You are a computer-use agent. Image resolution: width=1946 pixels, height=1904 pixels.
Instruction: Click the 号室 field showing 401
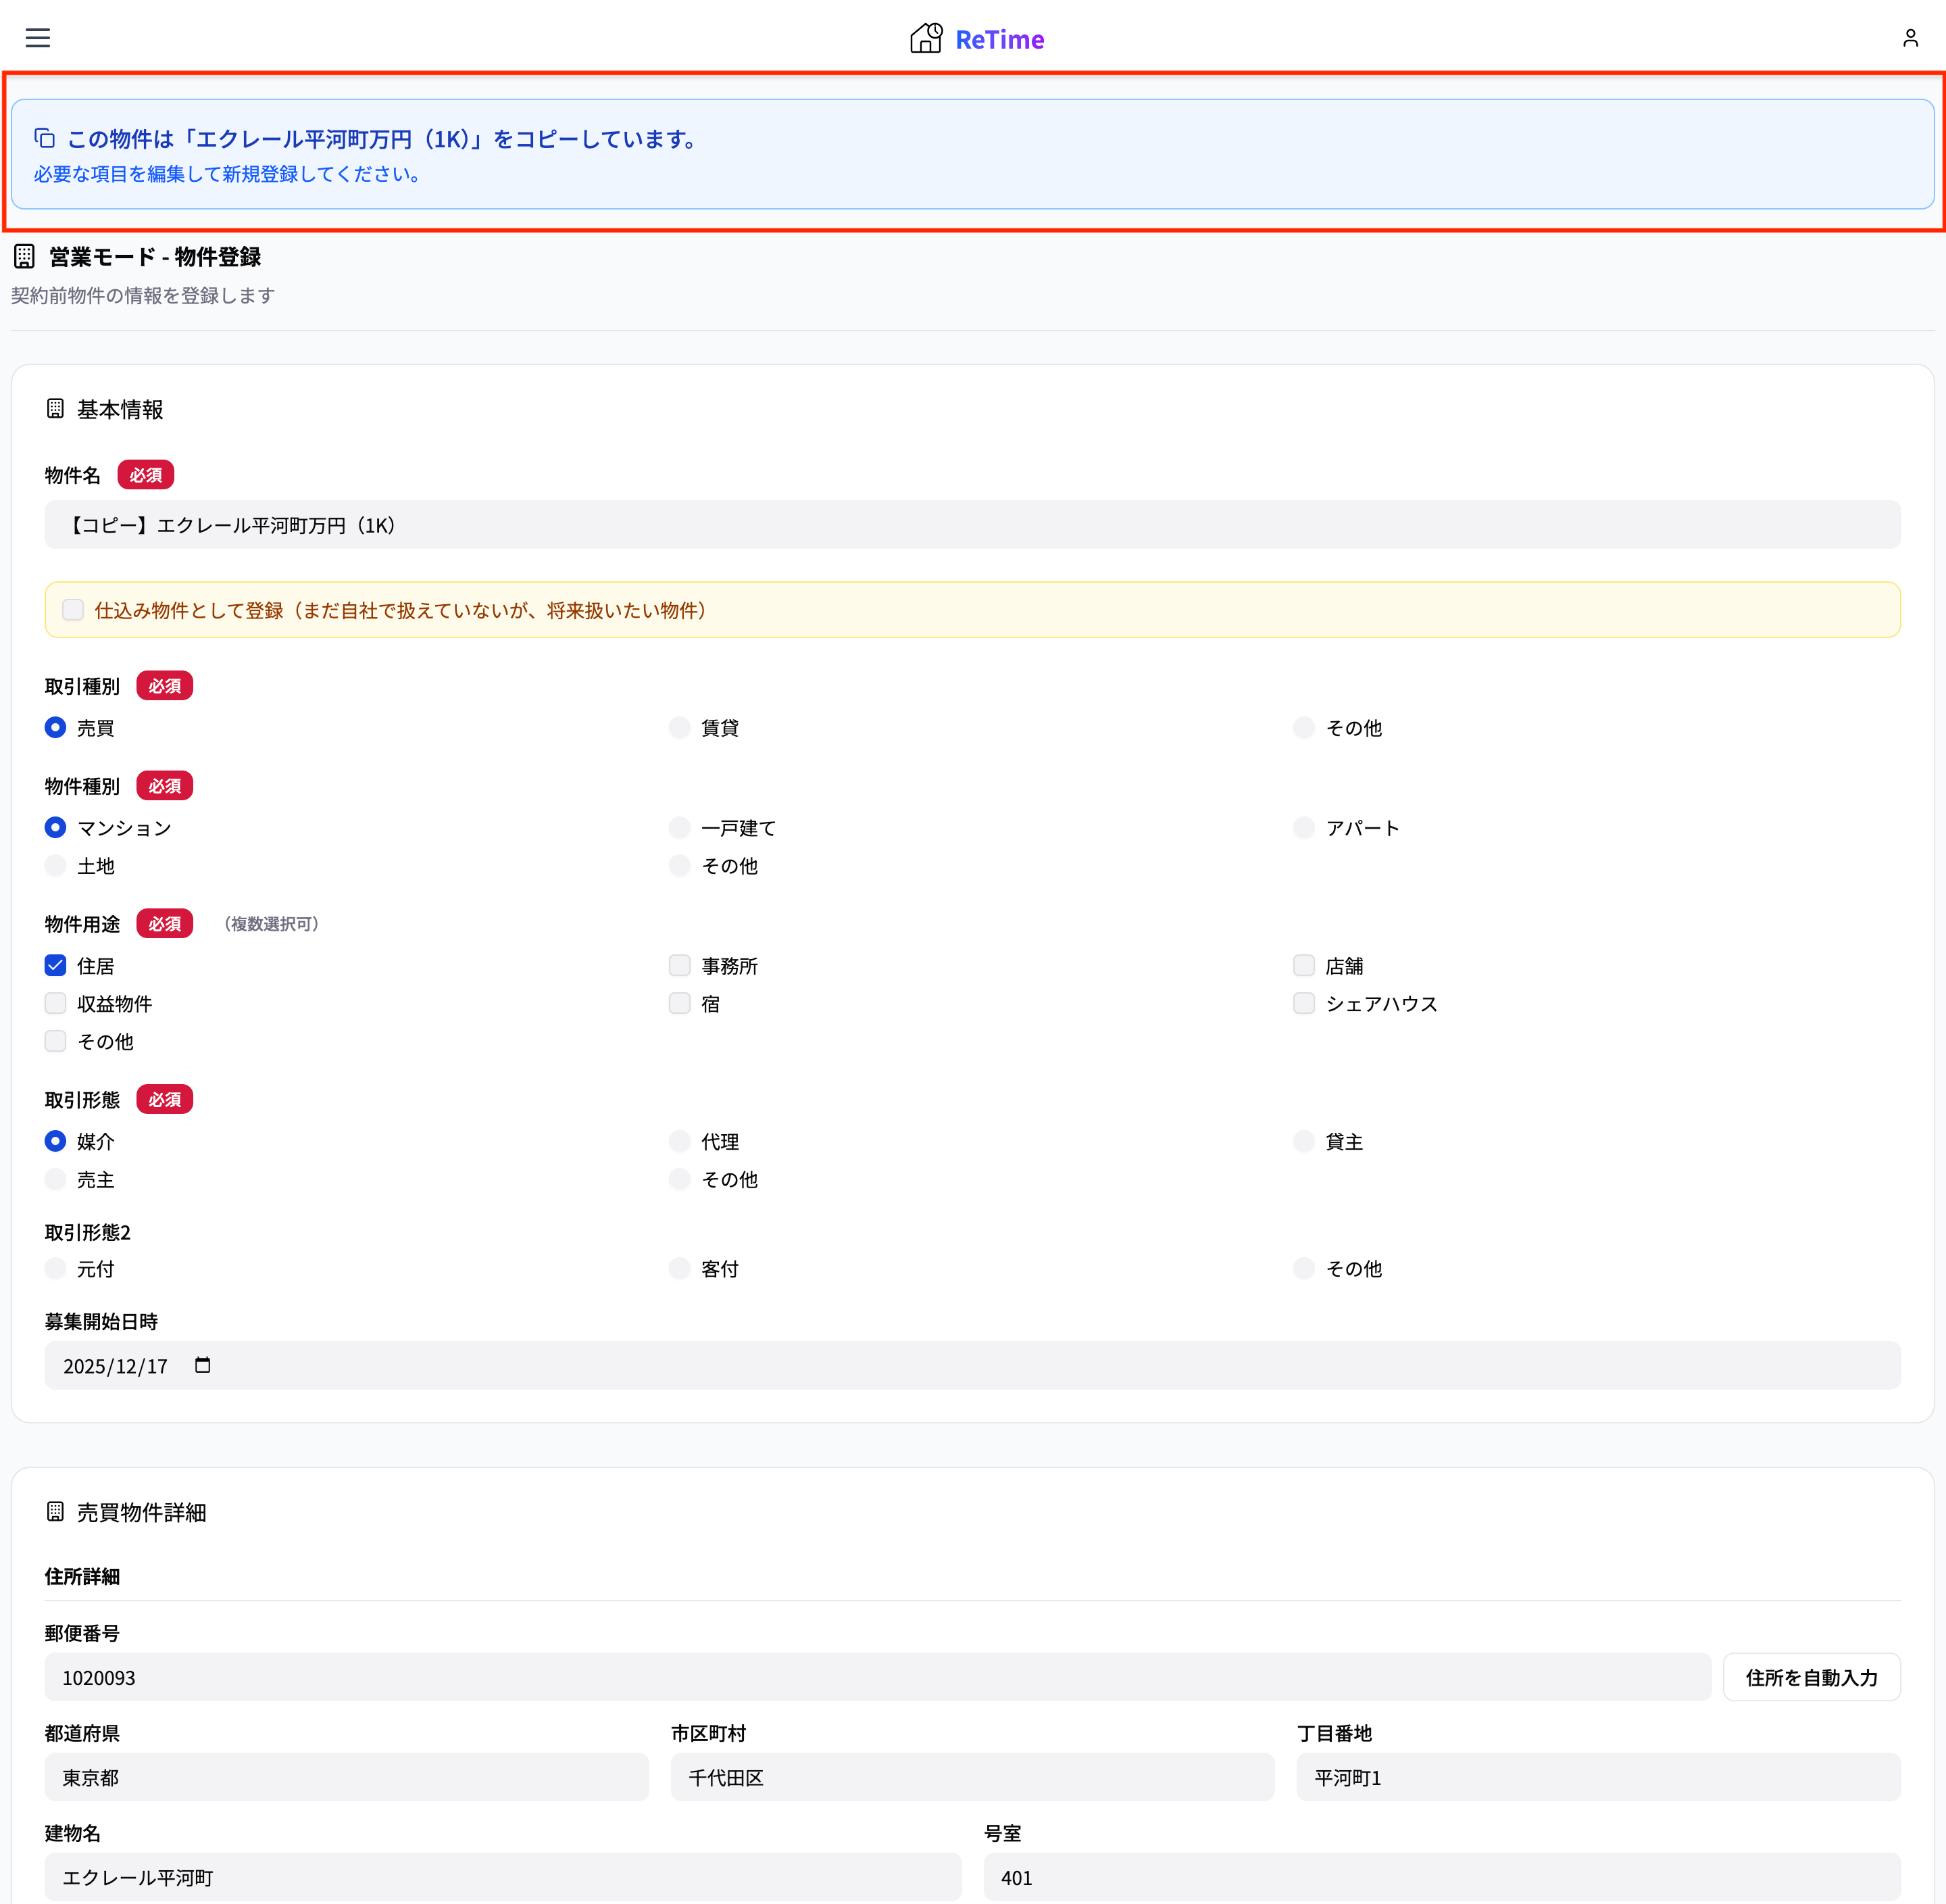pyautogui.click(x=1441, y=1877)
